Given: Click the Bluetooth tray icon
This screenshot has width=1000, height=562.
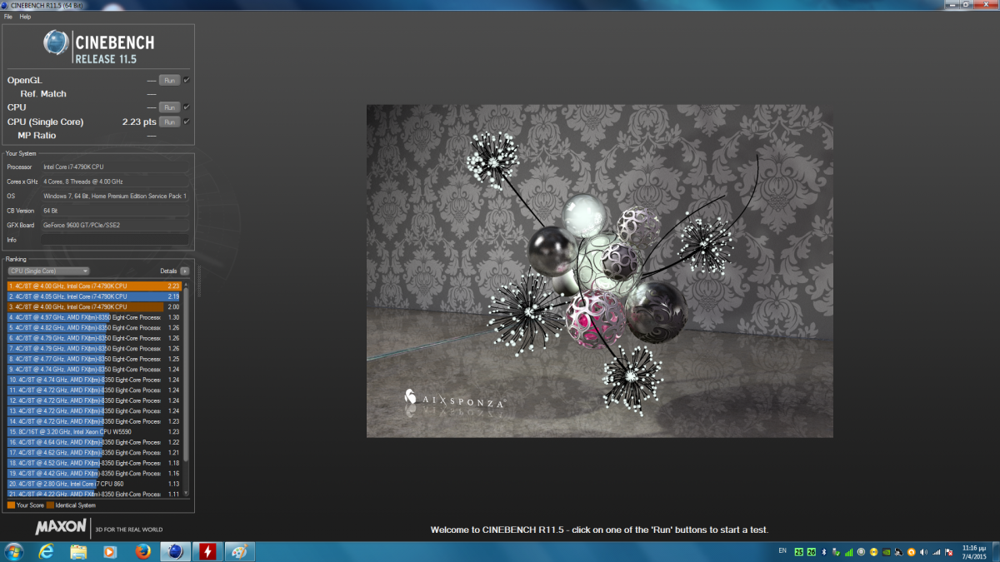Looking at the screenshot, I should coord(824,552).
